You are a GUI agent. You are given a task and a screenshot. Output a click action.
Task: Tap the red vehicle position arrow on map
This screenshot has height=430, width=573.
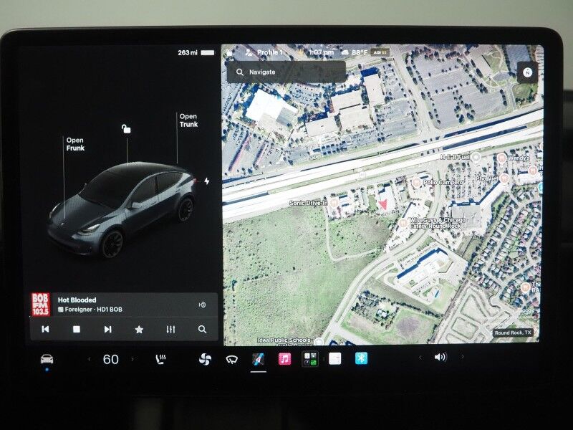click(x=382, y=204)
